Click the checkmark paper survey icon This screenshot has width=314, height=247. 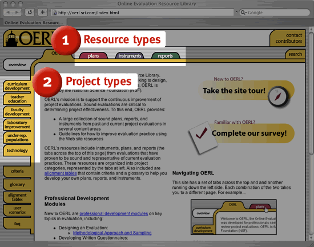203,137
